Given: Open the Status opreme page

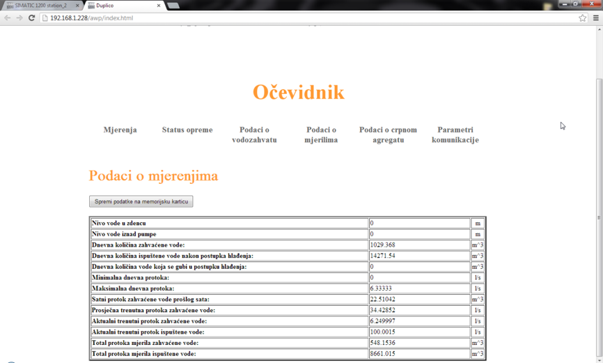Looking at the screenshot, I should point(187,130).
